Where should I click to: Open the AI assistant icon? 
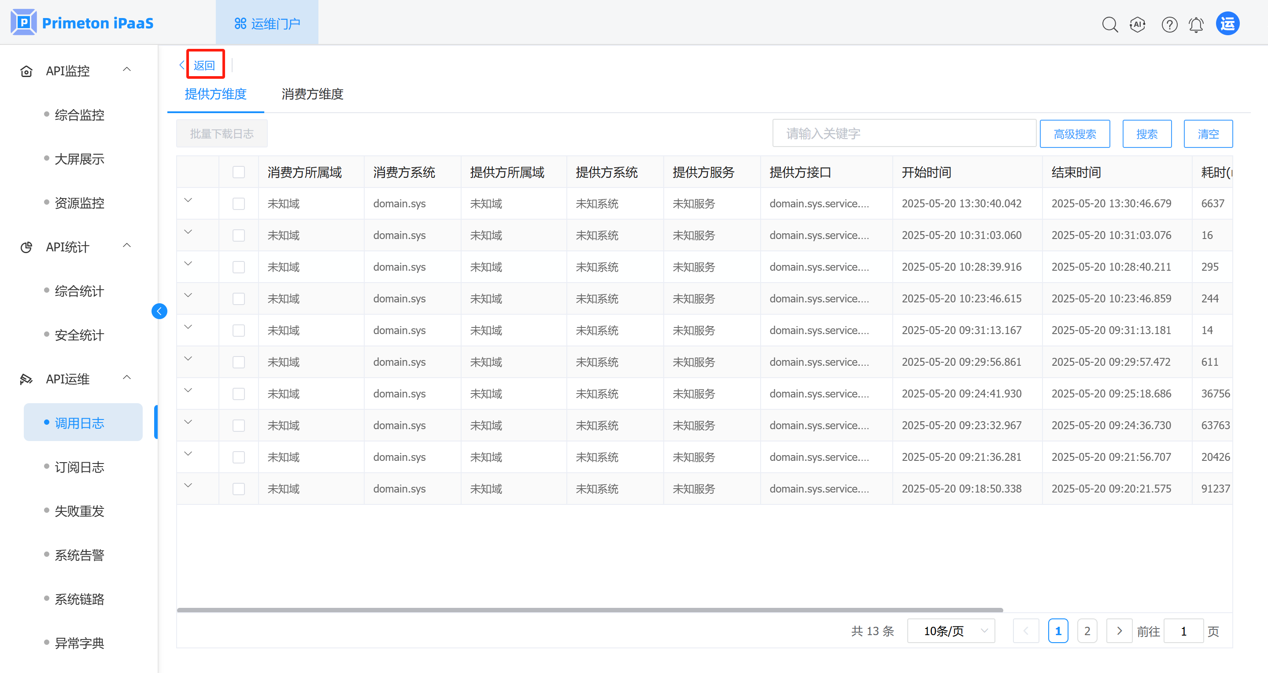tap(1138, 24)
